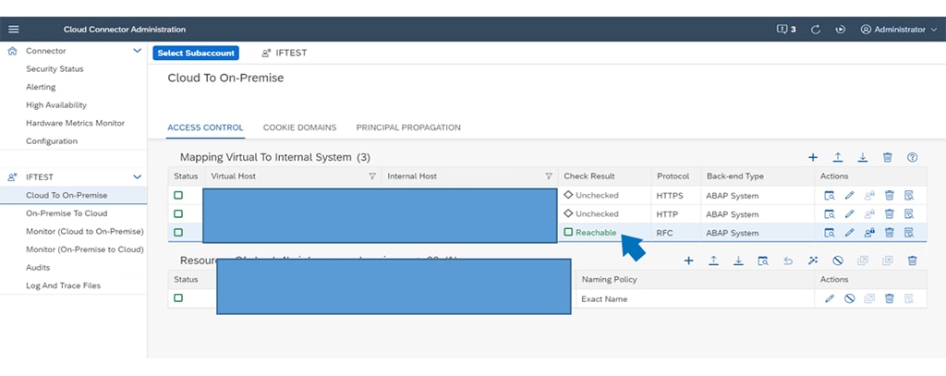Click status box of HTTPS mapping row
Screen dimensions: 946x376
tap(178, 196)
